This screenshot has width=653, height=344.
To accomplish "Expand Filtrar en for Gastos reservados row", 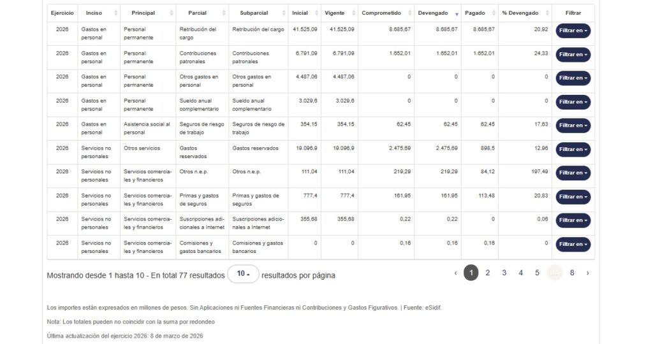I will 573,149.
